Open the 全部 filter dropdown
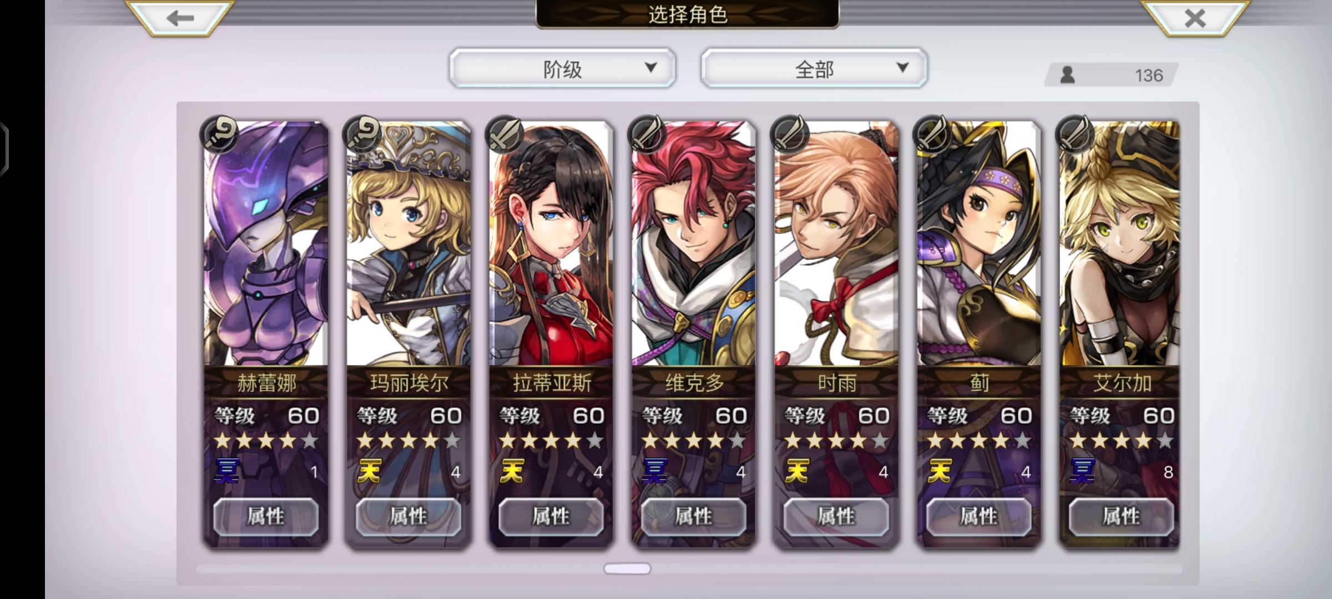Viewport: 1332px width, 599px height. click(x=814, y=68)
